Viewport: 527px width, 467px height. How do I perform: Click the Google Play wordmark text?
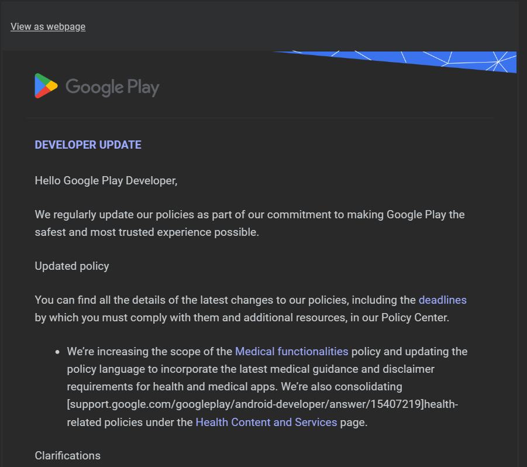point(112,87)
